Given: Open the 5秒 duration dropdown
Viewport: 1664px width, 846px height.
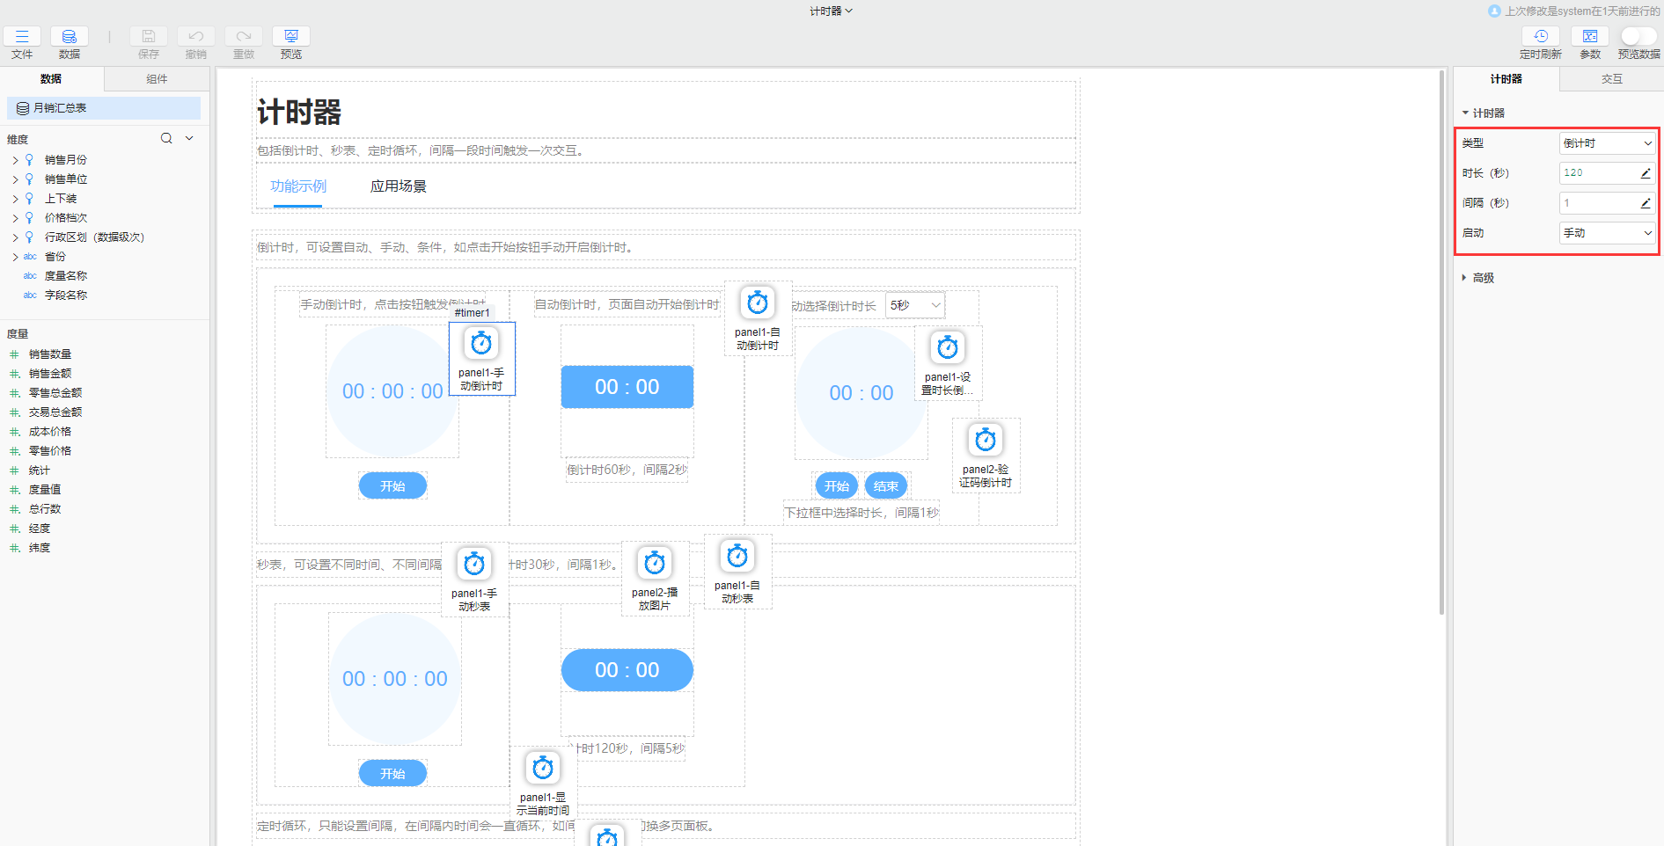Looking at the screenshot, I should (x=914, y=305).
